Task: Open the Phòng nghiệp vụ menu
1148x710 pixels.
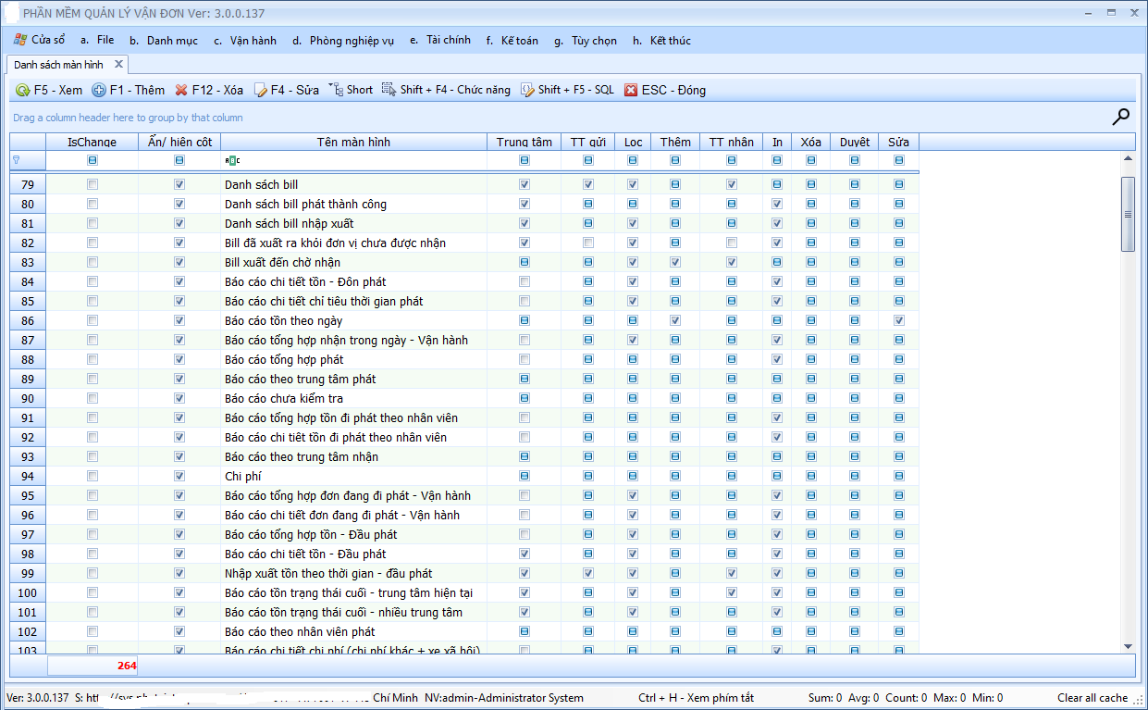Action: pyautogui.click(x=343, y=40)
